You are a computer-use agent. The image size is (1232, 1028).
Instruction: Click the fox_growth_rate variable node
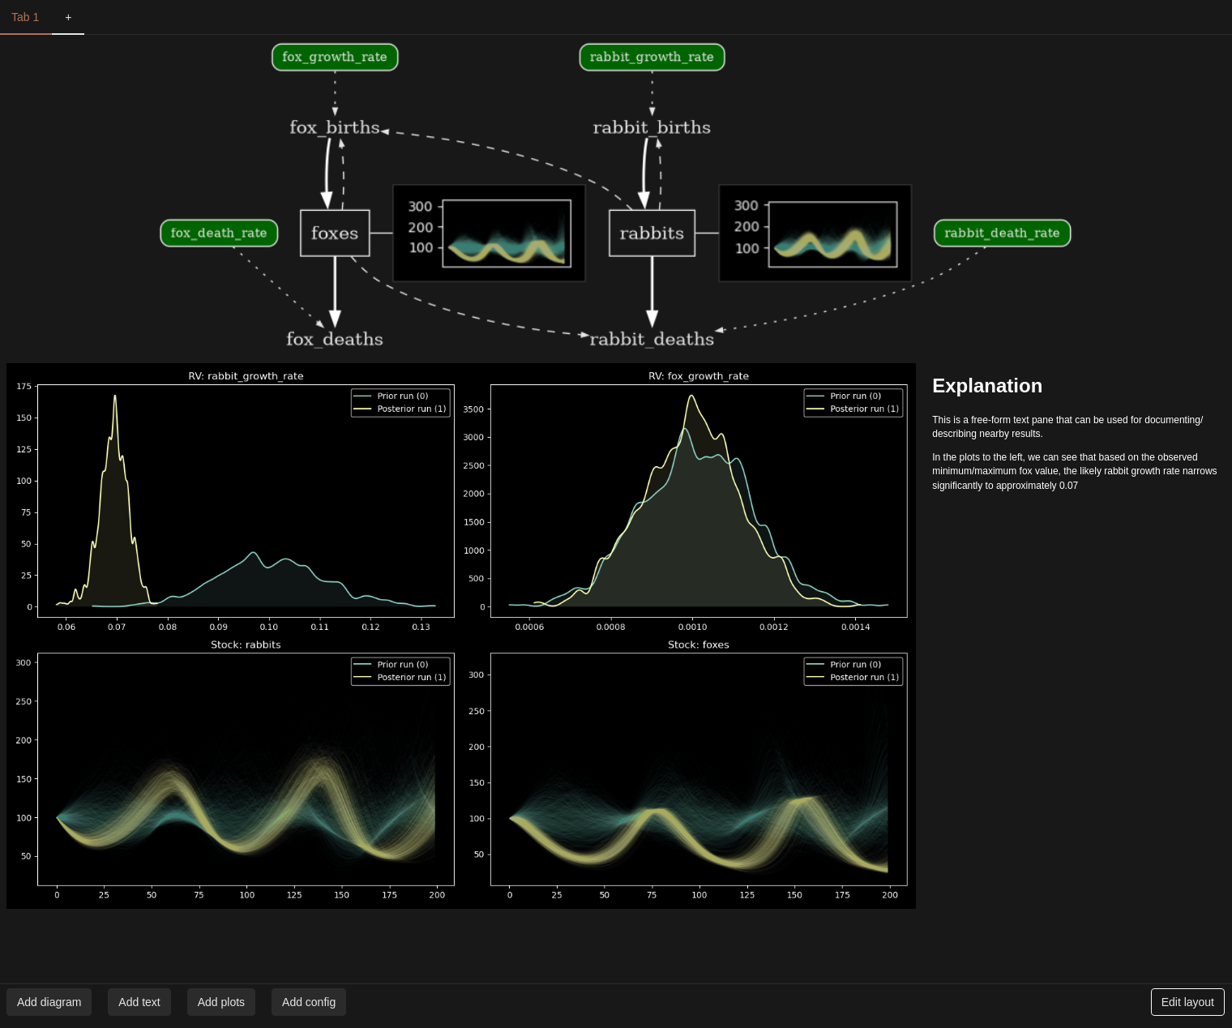[x=335, y=58]
